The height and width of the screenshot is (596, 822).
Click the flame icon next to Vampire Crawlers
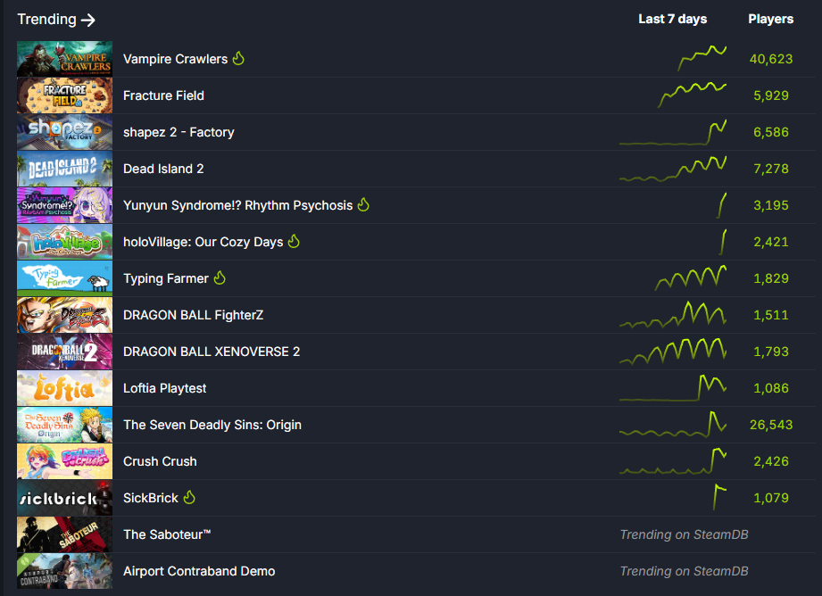coord(238,58)
